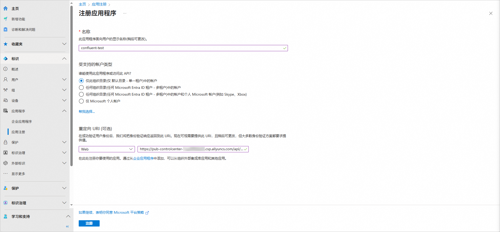Screen dimensions: 500x232
Task: Select multi-tenant and personal Microsoft accounts option
Action: coord(81,94)
